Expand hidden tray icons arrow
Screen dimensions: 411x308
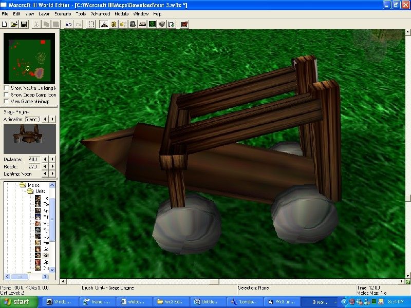344,302
